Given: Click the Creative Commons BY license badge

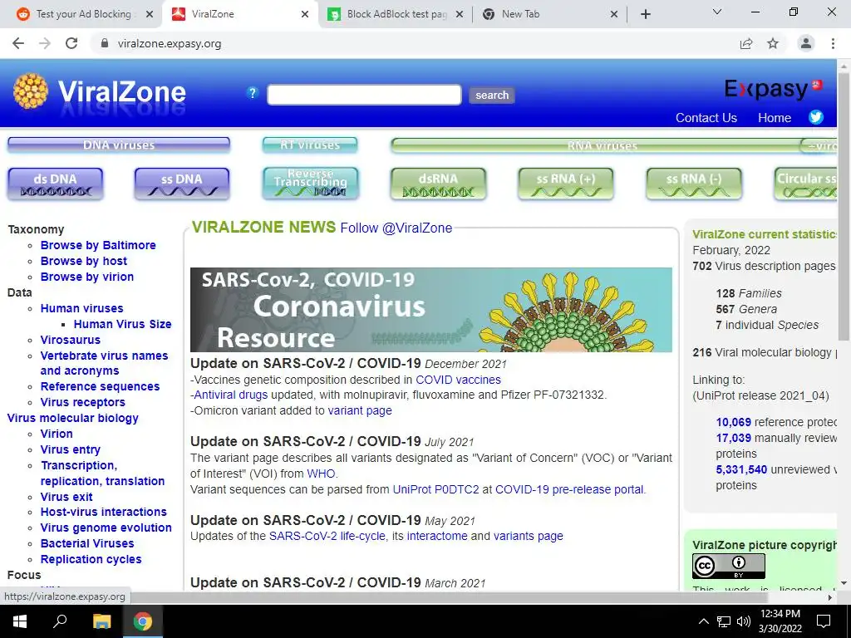Looking at the screenshot, I should point(728,566).
